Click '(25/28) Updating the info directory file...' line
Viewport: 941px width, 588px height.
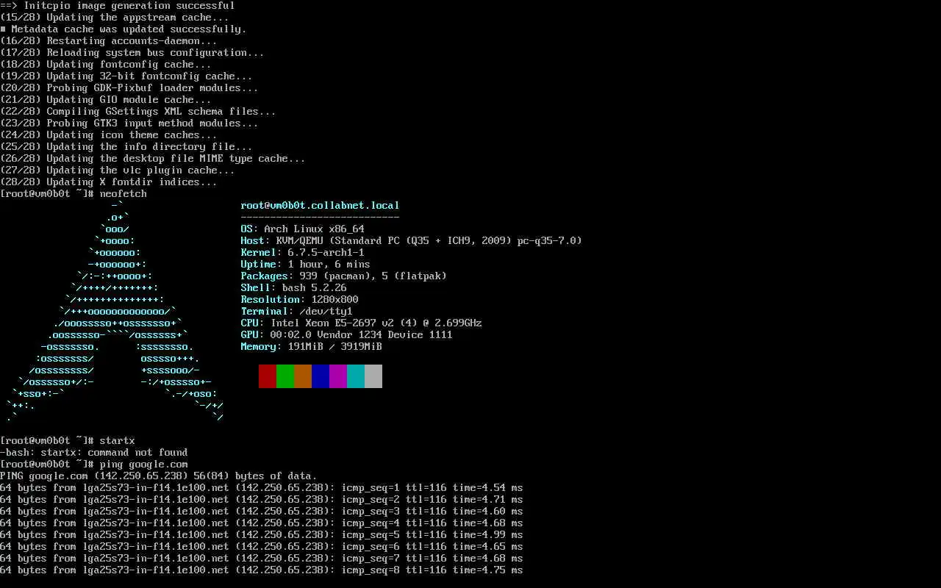coord(126,147)
